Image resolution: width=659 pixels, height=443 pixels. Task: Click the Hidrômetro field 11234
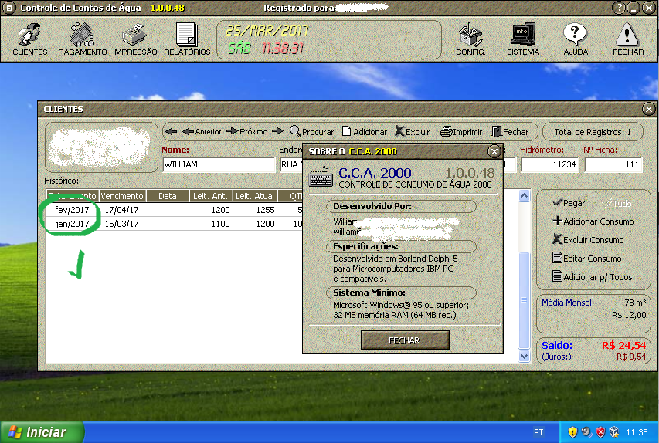click(x=550, y=164)
